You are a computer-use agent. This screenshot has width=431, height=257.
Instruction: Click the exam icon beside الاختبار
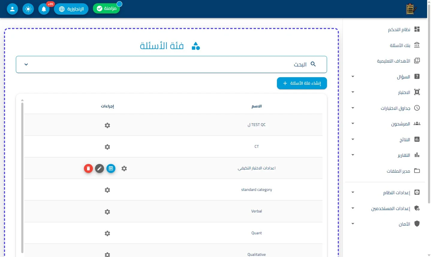(x=417, y=92)
